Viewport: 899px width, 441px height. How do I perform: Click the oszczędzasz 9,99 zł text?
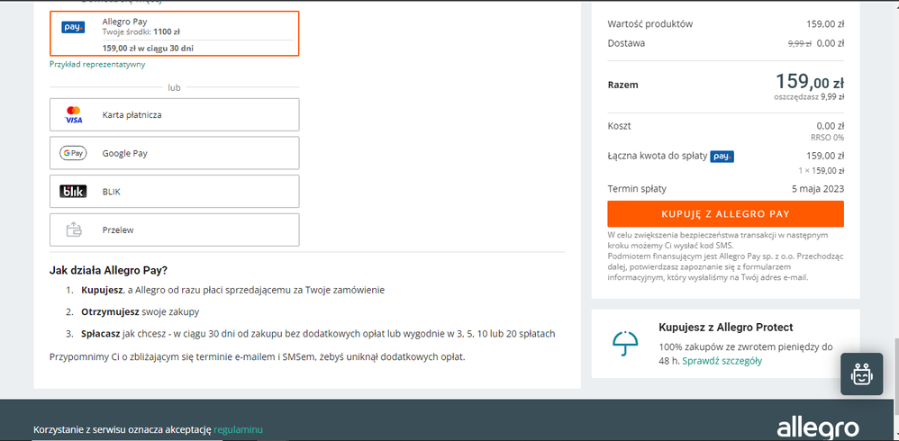pos(809,97)
